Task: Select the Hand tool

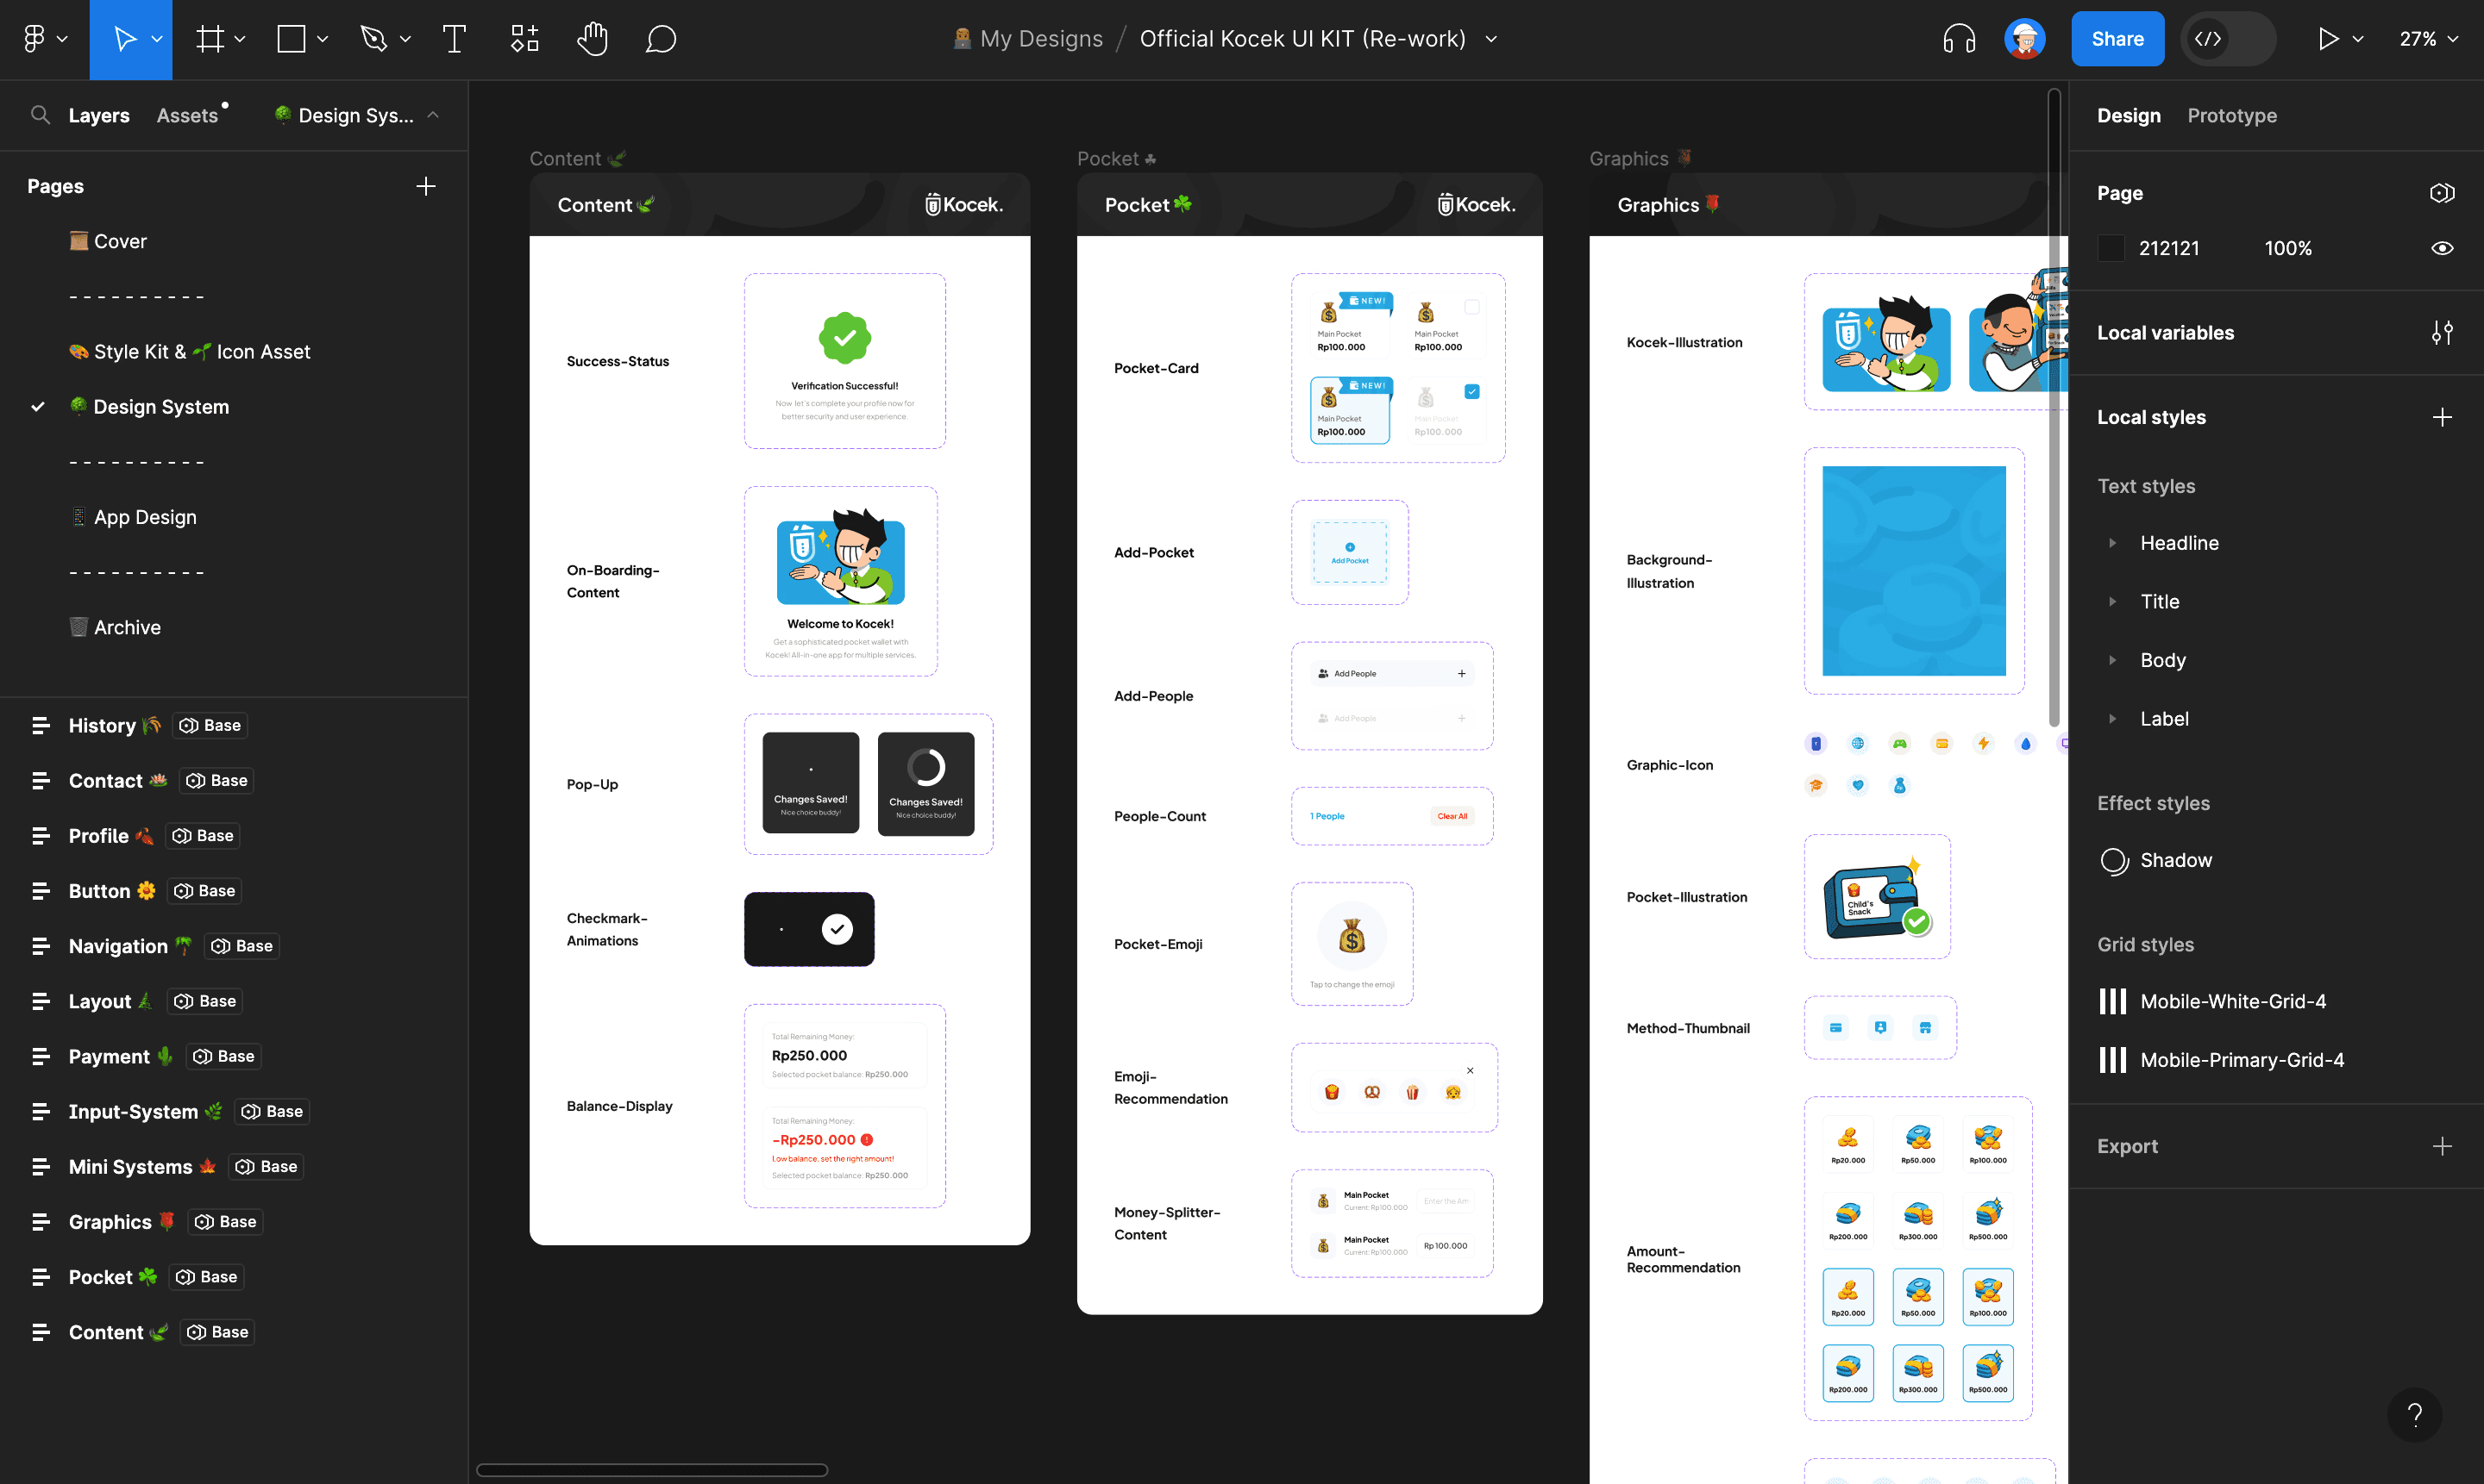Action: tap(593, 39)
